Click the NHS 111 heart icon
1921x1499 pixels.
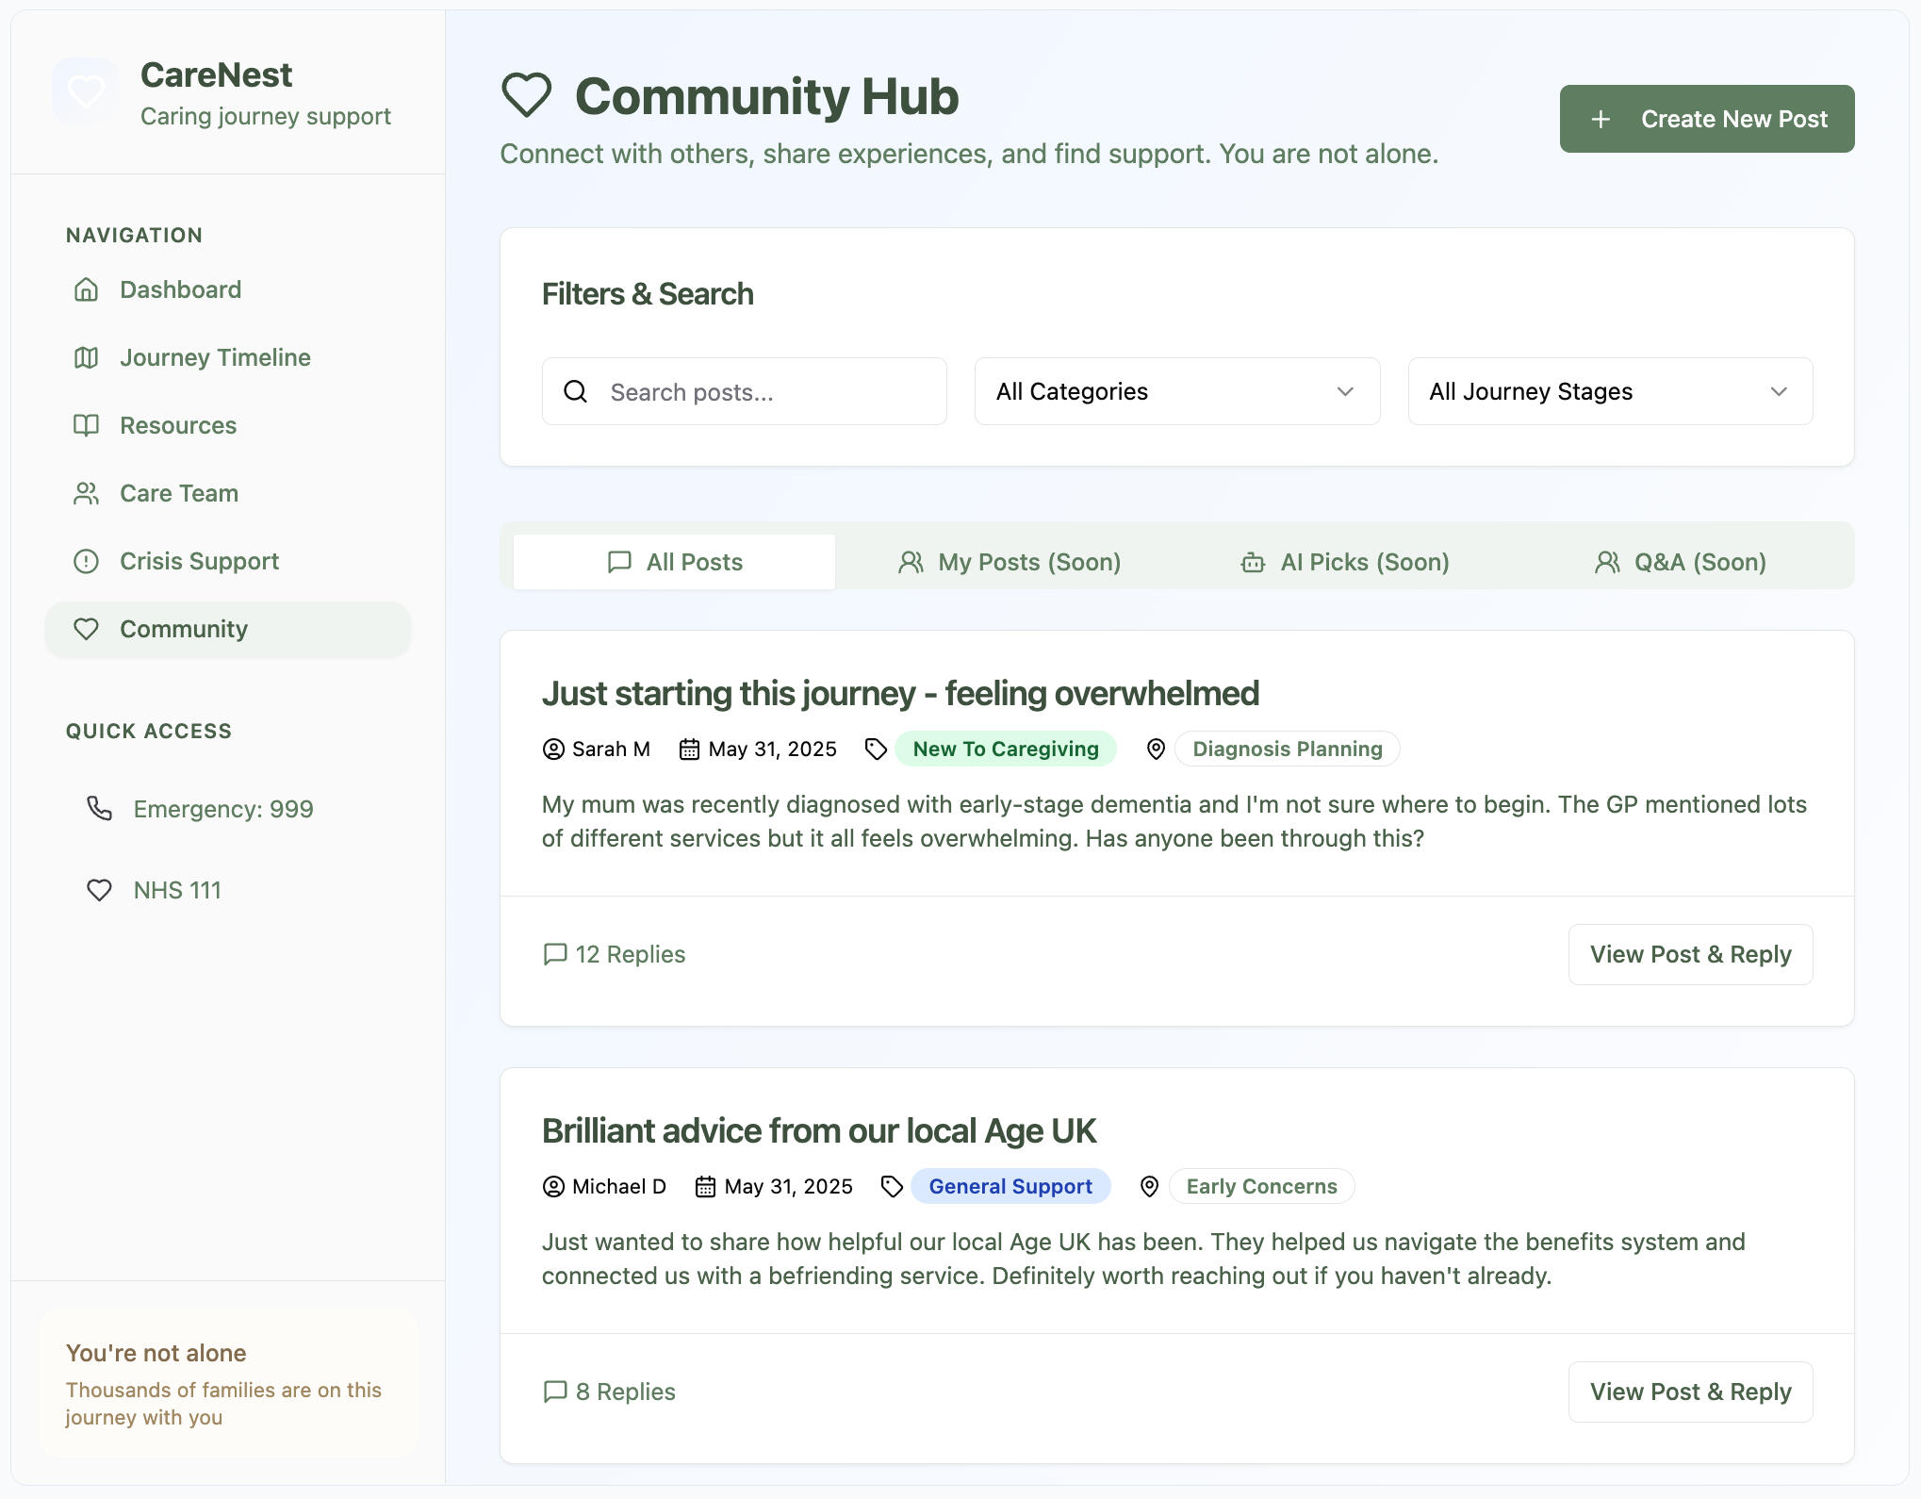click(99, 890)
